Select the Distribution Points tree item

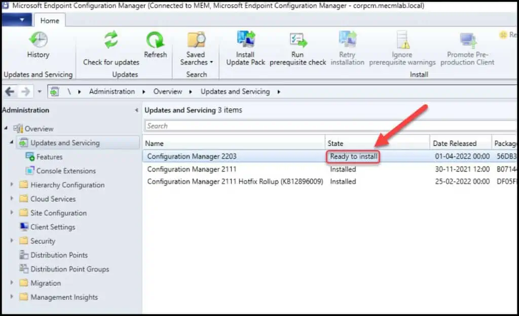tap(59, 255)
